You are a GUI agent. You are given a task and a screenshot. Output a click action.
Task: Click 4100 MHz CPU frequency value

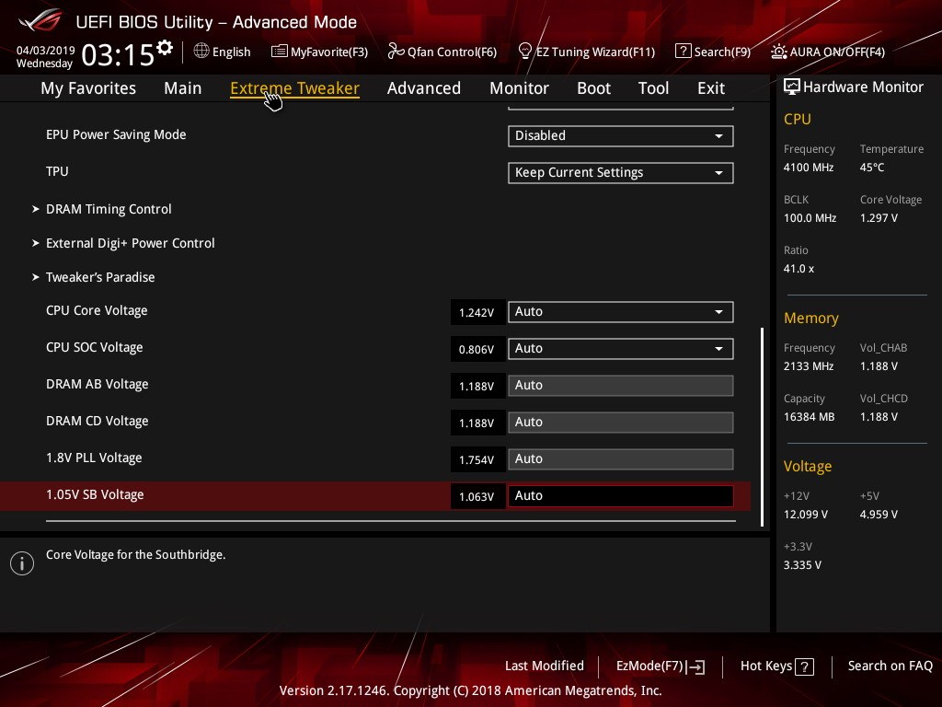point(809,168)
